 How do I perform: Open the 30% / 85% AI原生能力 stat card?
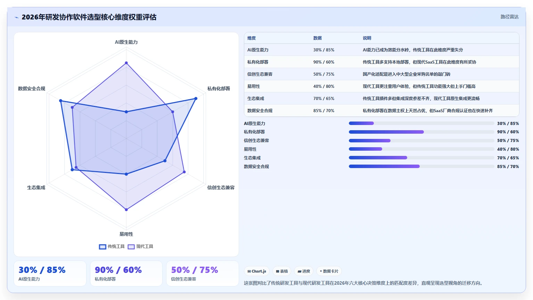pos(50,274)
